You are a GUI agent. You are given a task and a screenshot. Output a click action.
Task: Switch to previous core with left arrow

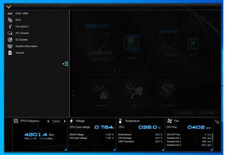pos(48,121)
